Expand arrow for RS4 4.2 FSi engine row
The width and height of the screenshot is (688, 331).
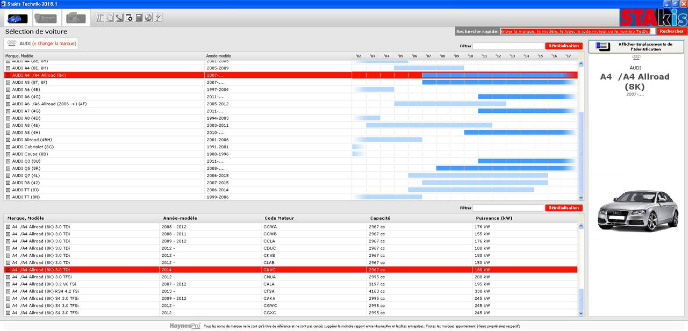[8, 291]
